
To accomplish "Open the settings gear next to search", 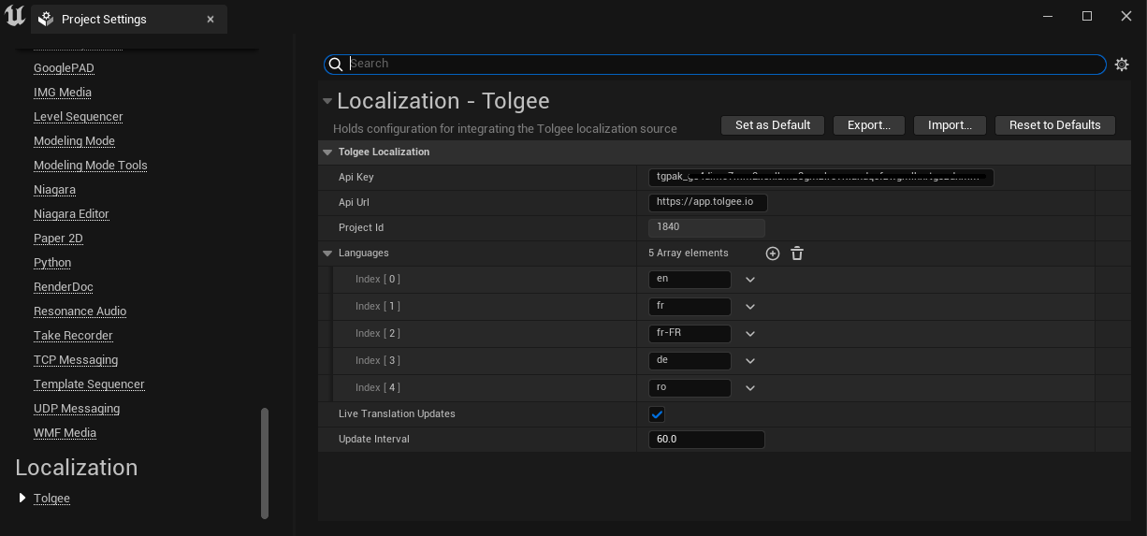I will point(1122,65).
